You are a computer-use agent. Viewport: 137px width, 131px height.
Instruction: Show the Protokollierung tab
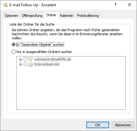pos(88,16)
